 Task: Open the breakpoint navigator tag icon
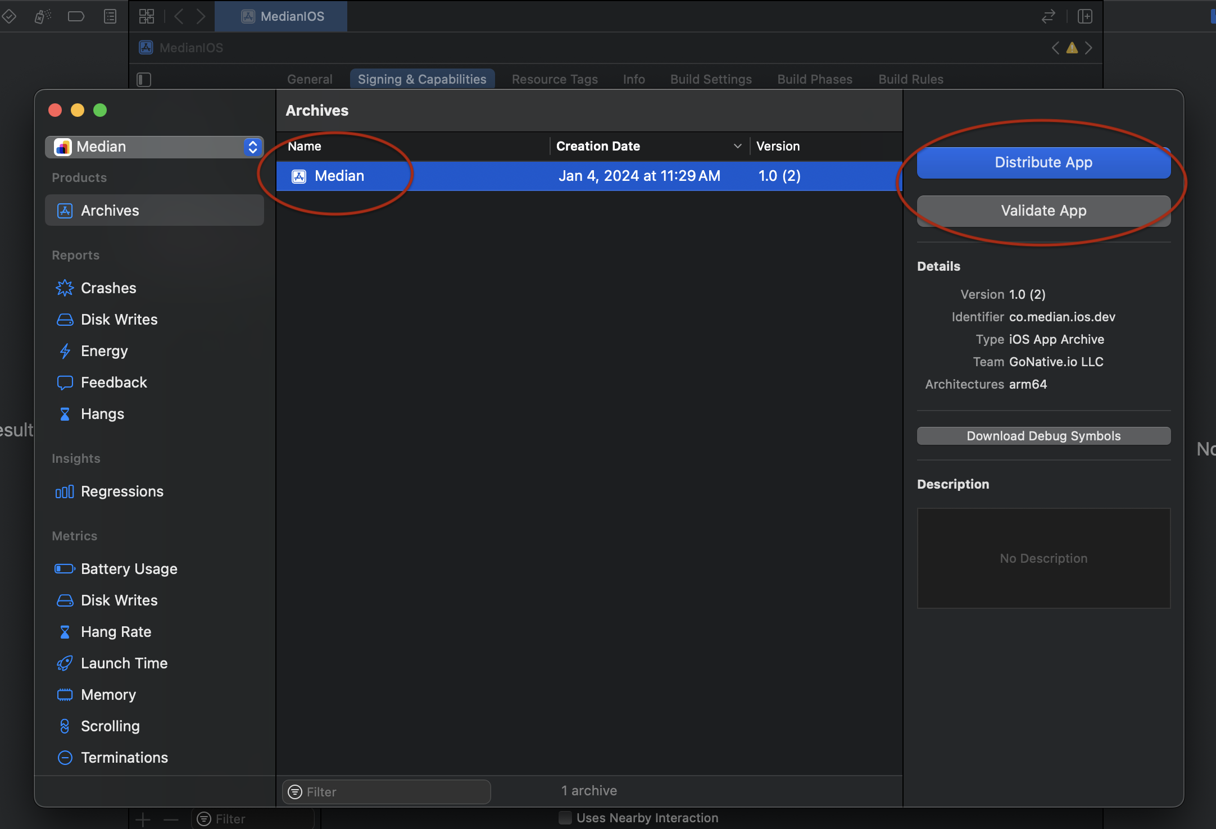click(76, 16)
